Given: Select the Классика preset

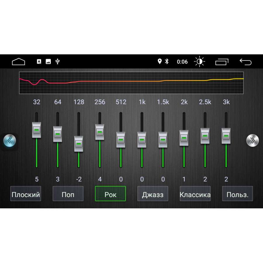Looking at the screenshot, I should [195, 193].
